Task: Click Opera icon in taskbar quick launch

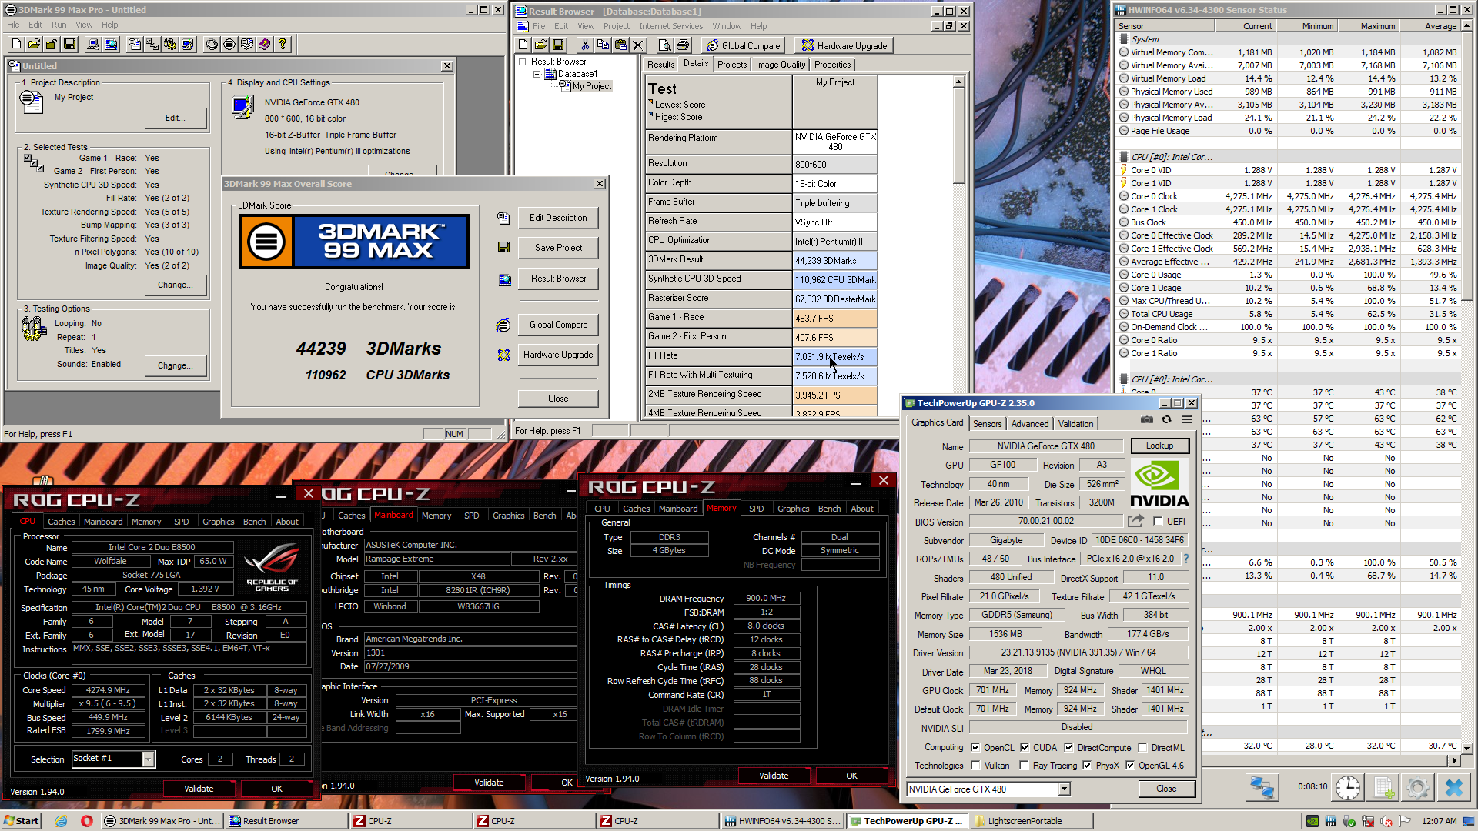Action: pyautogui.click(x=87, y=821)
